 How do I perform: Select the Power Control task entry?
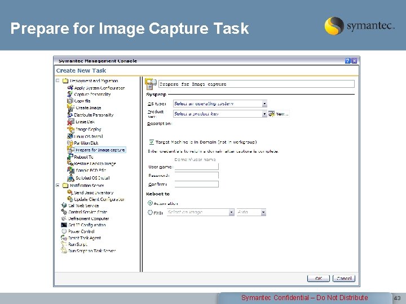81,231
